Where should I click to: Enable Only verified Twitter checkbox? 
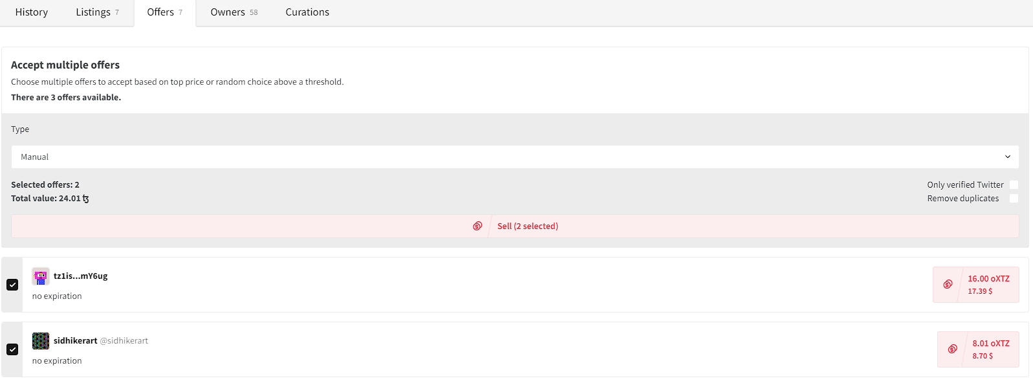[x=1014, y=185]
